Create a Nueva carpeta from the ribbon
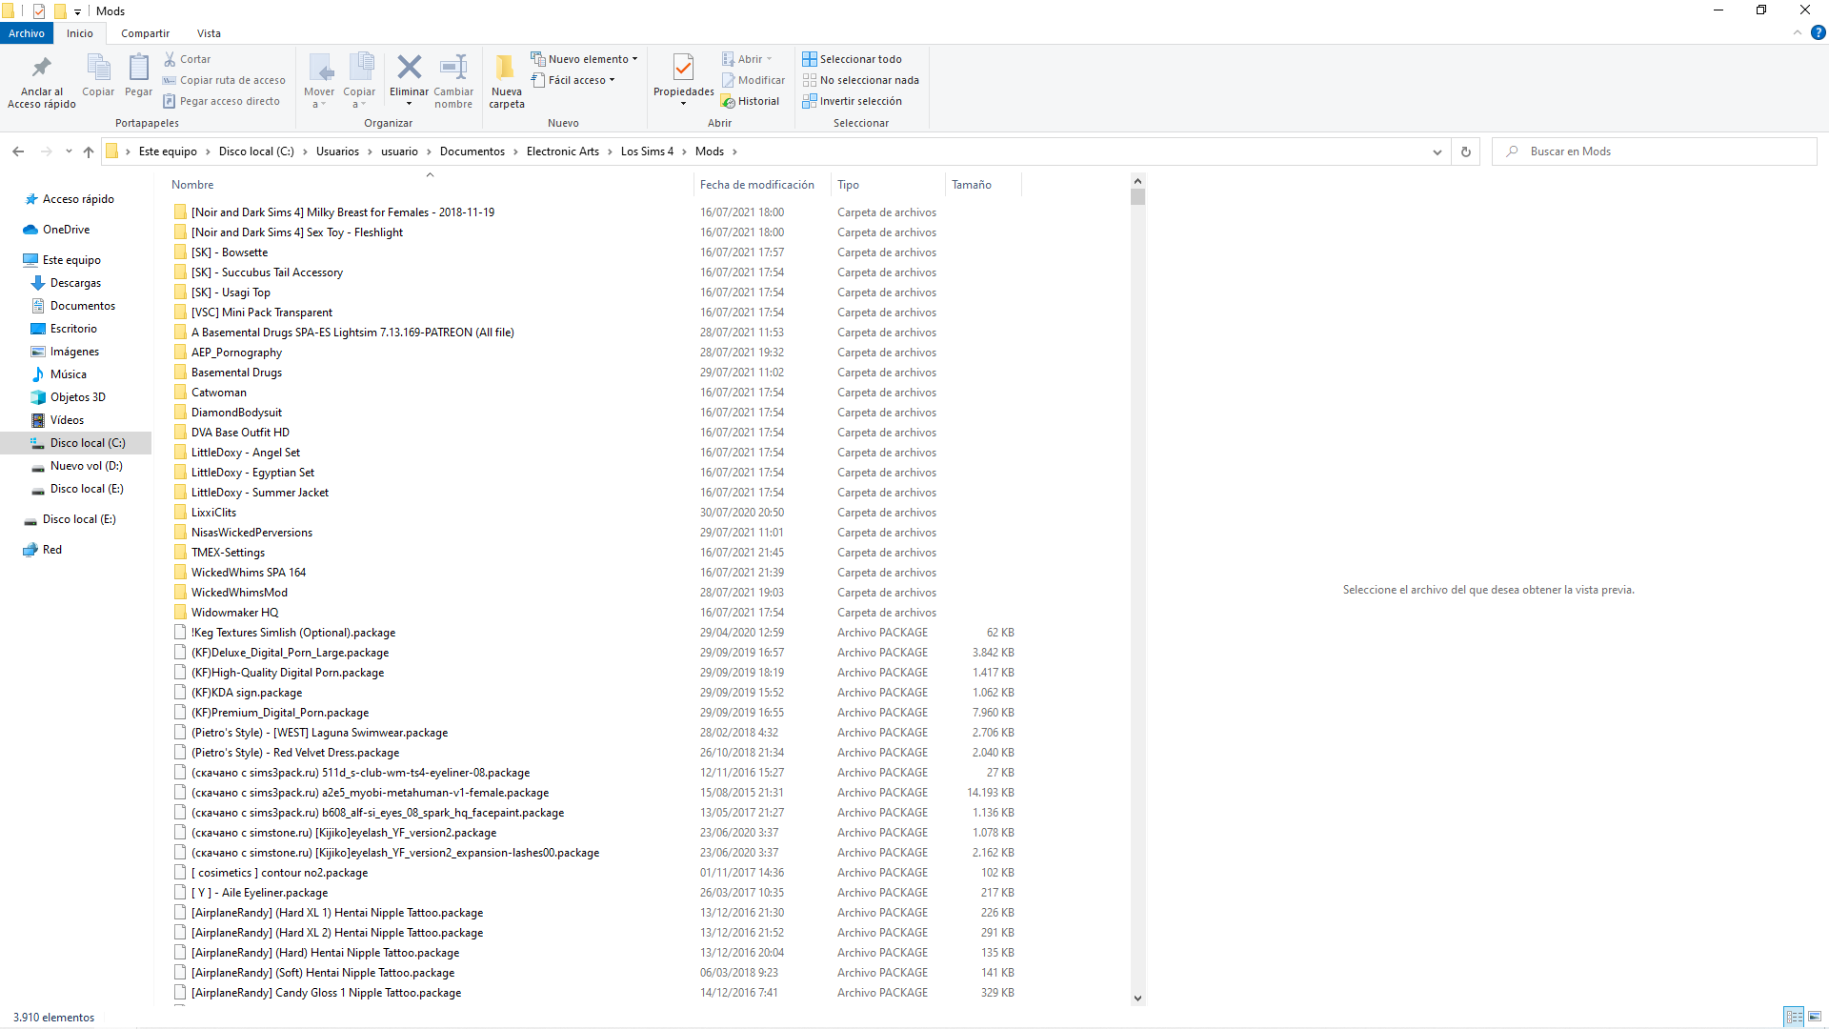Screen dimensions: 1829x1029 coord(507,81)
